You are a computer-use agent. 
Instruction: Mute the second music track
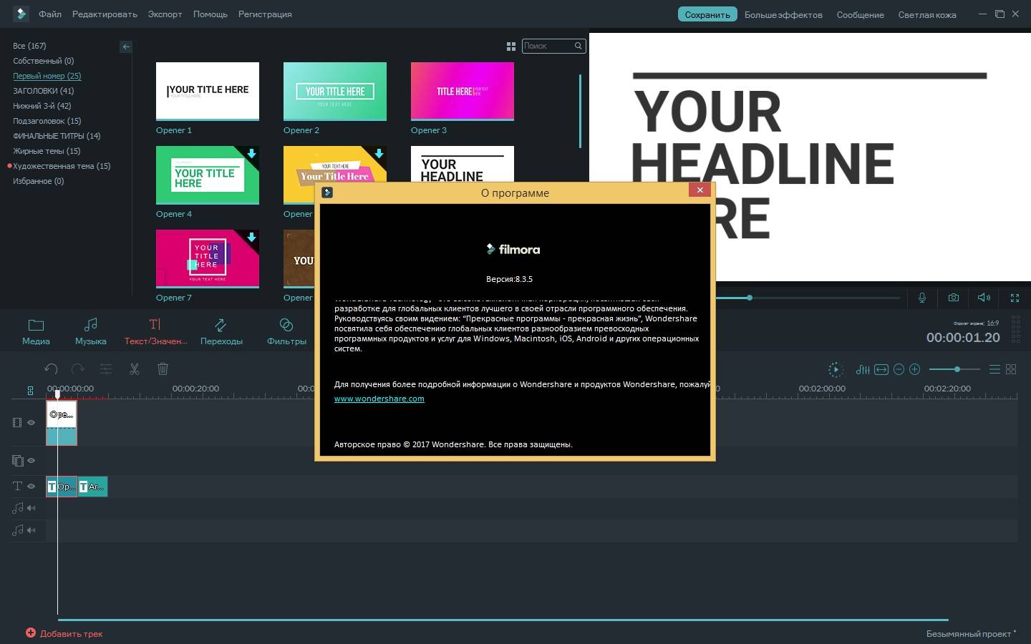pos(32,530)
